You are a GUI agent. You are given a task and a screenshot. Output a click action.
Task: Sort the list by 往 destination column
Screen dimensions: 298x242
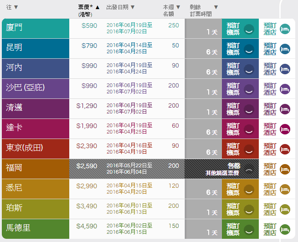click(x=12, y=7)
